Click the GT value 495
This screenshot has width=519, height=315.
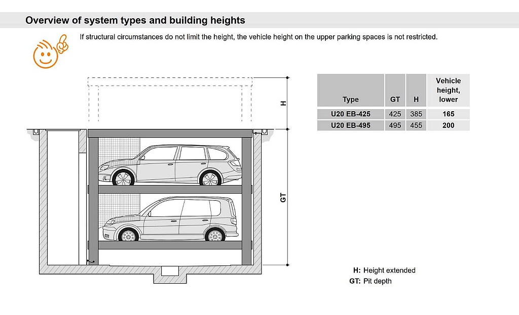(x=395, y=125)
